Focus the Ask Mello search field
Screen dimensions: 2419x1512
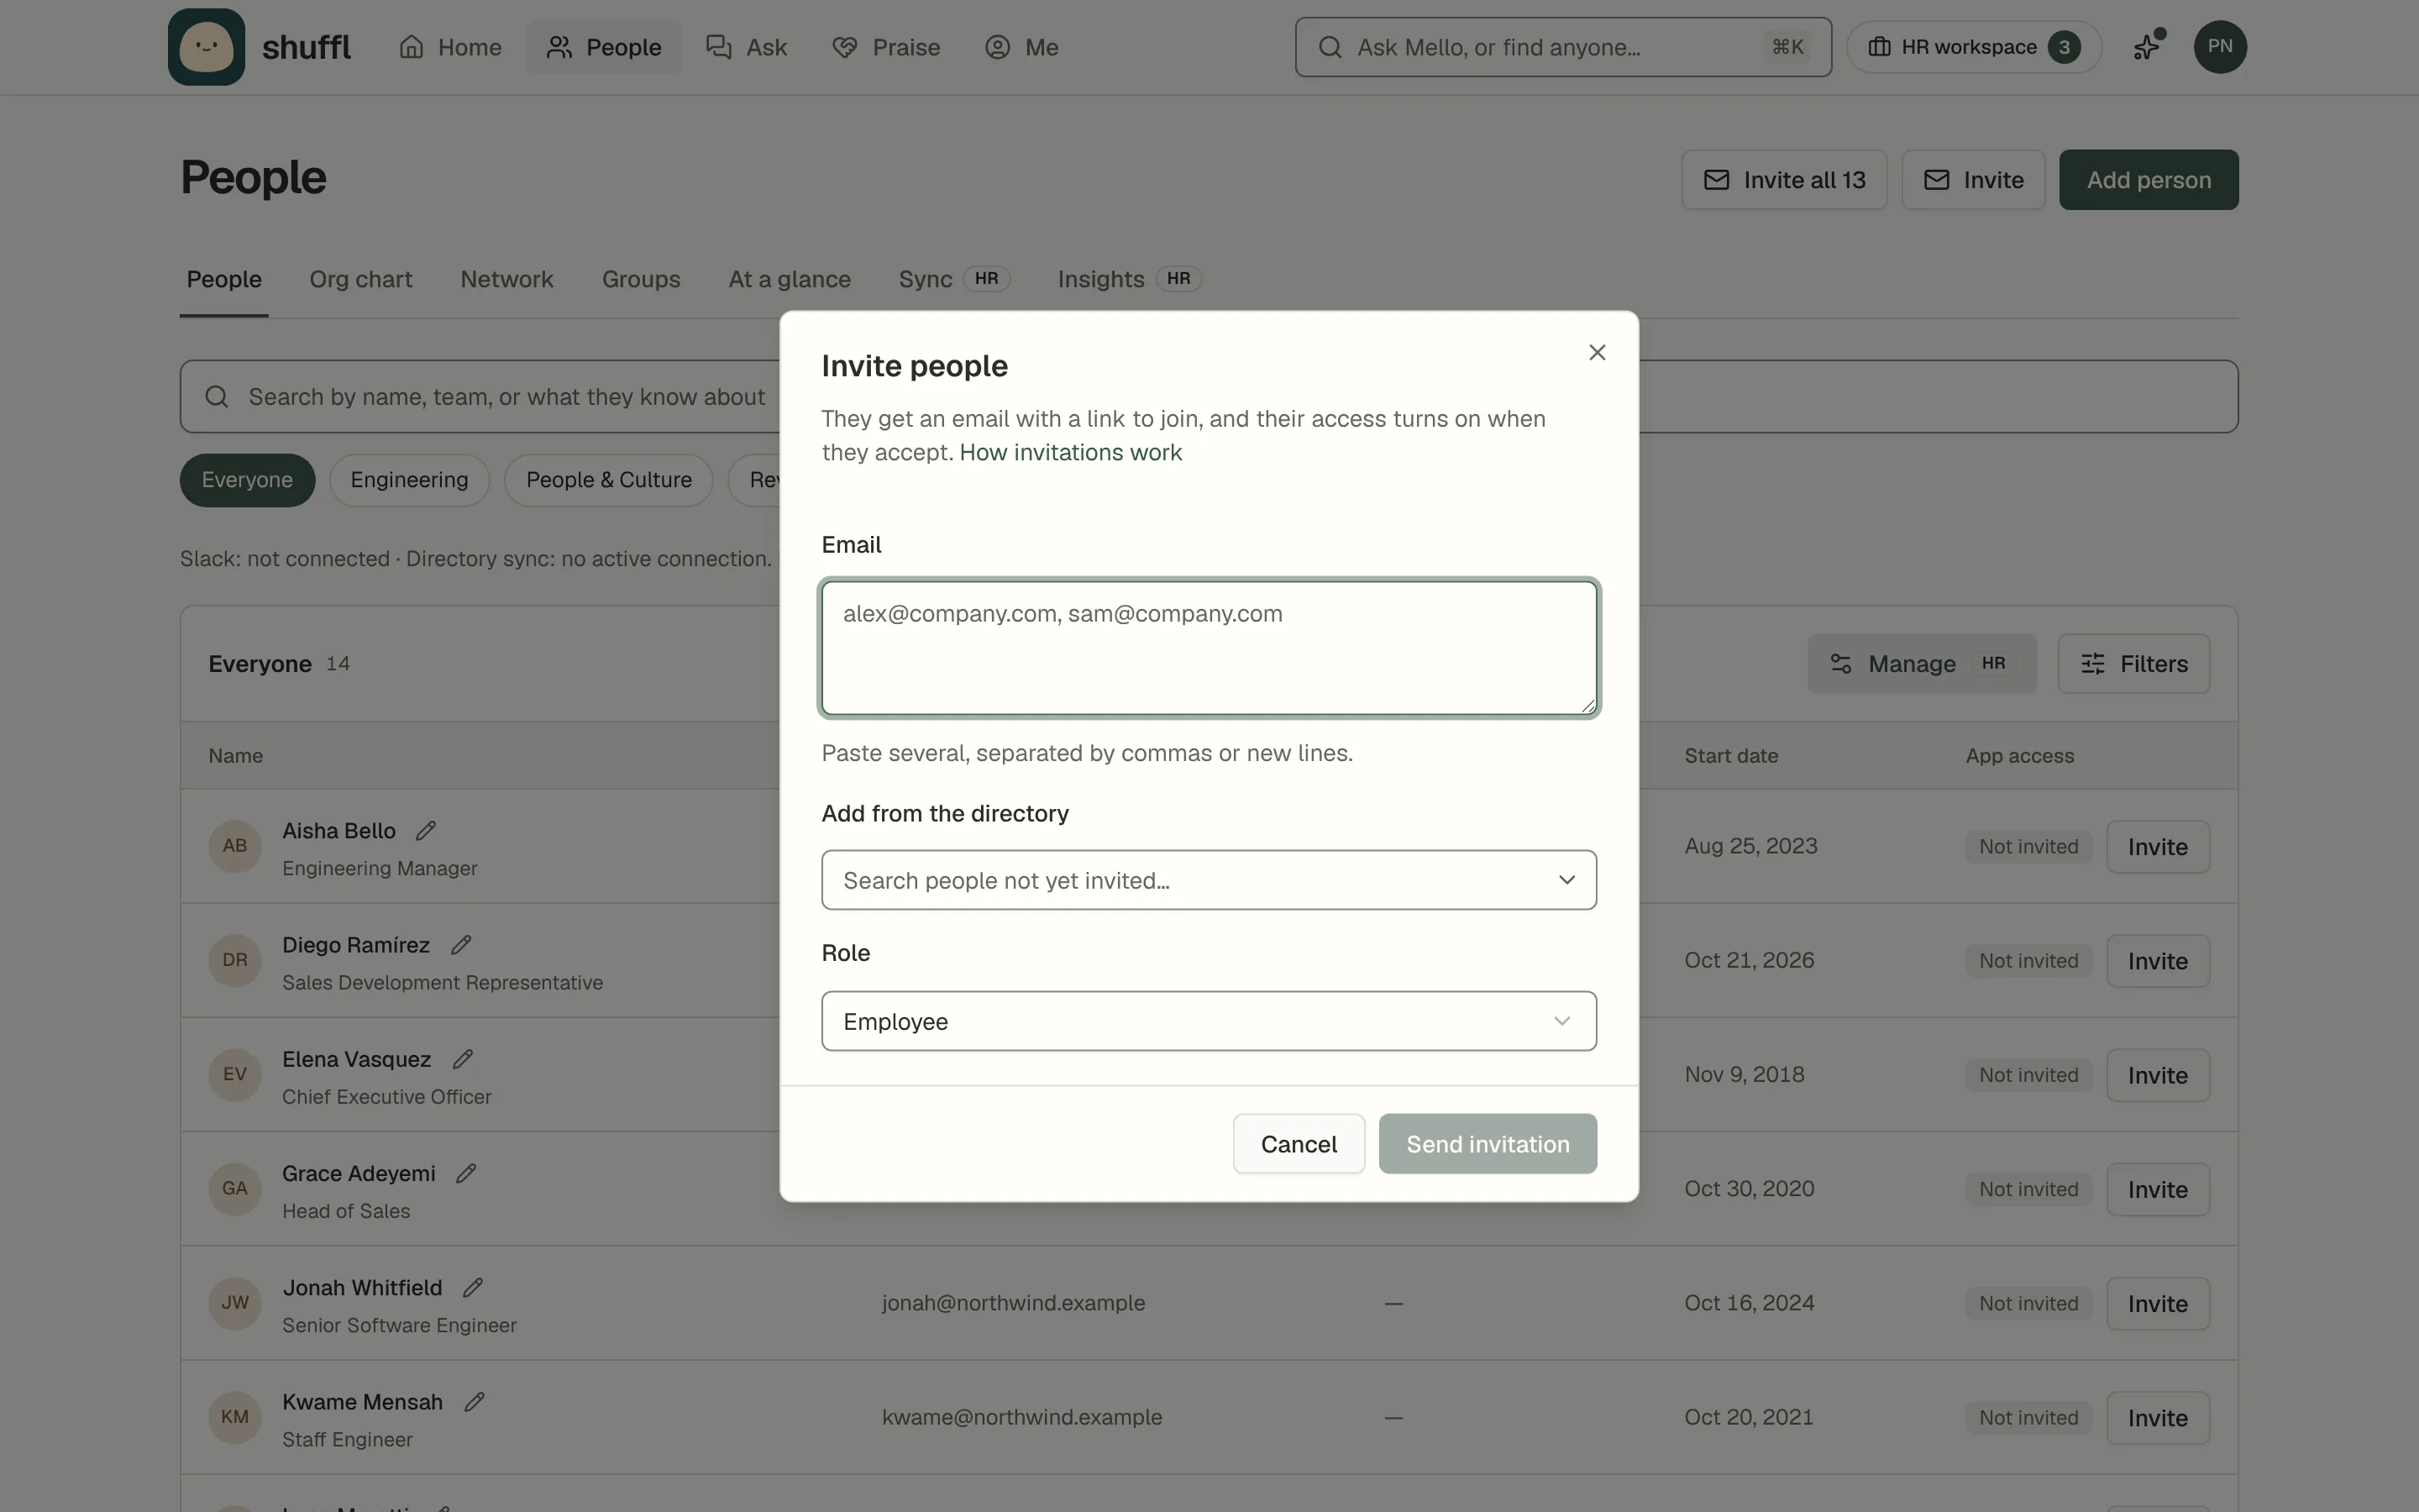click(x=1563, y=47)
